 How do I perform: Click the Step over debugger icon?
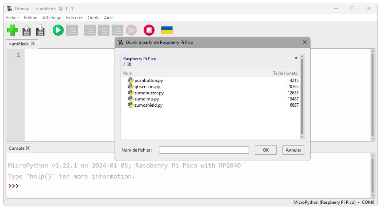point(89,30)
